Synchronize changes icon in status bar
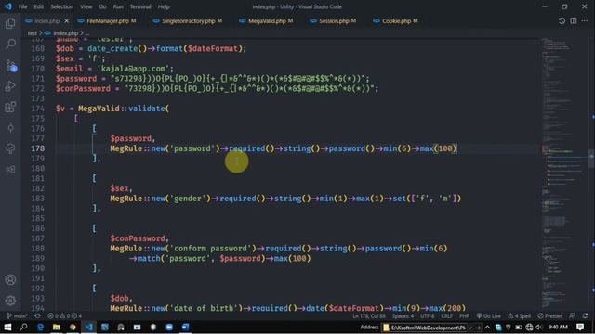 (x=37, y=315)
